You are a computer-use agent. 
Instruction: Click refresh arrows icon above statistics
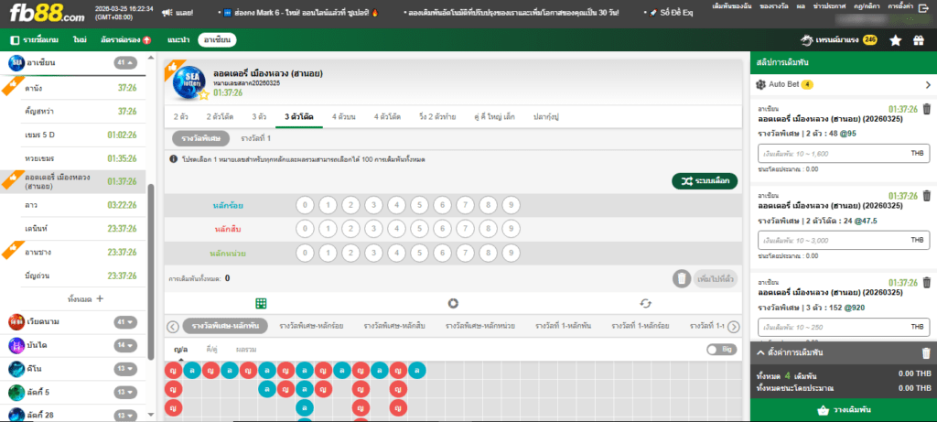(x=645, y=303)
